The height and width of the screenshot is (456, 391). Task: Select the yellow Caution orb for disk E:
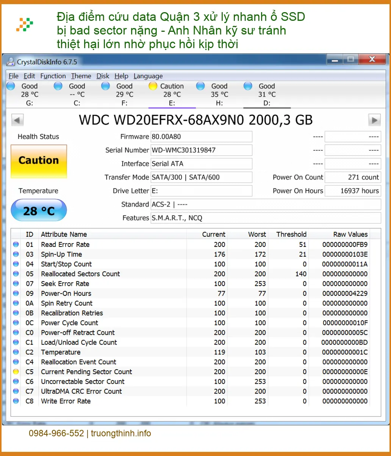[x=153, y=86]
